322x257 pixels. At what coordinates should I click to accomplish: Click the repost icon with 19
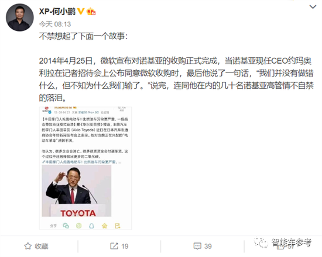[114, 246]
